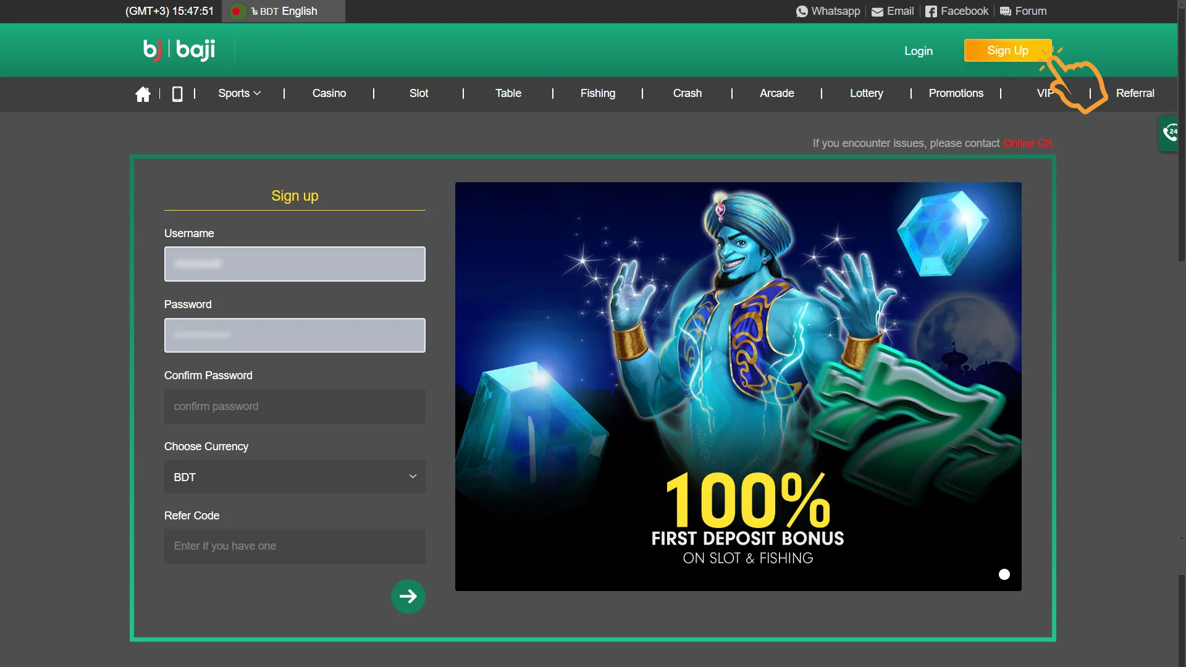Viewport: 1186px width, 667px height.
Task: Click the home icon in navigation bar
Action: (x=143, y=94)
